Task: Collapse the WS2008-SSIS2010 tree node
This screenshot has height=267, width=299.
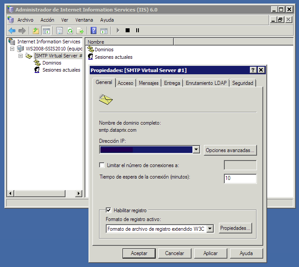Action: click(x=12, y=49)
